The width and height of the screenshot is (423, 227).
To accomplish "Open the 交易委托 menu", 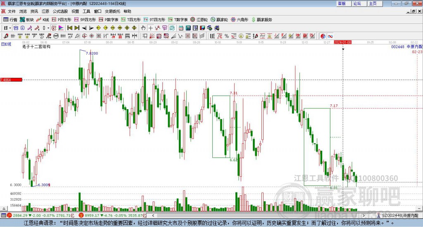I will tap(112, 11).
